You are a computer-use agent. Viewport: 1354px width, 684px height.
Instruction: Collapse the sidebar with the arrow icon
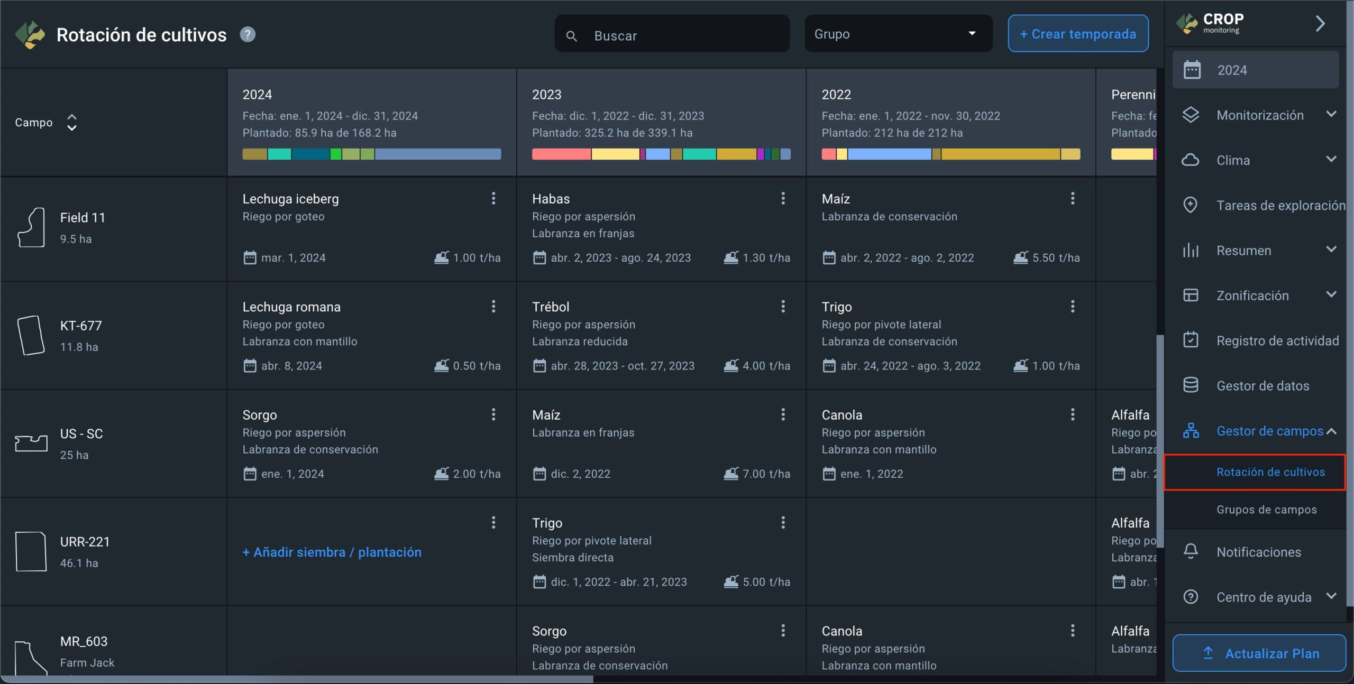(x=1320, y=23)
